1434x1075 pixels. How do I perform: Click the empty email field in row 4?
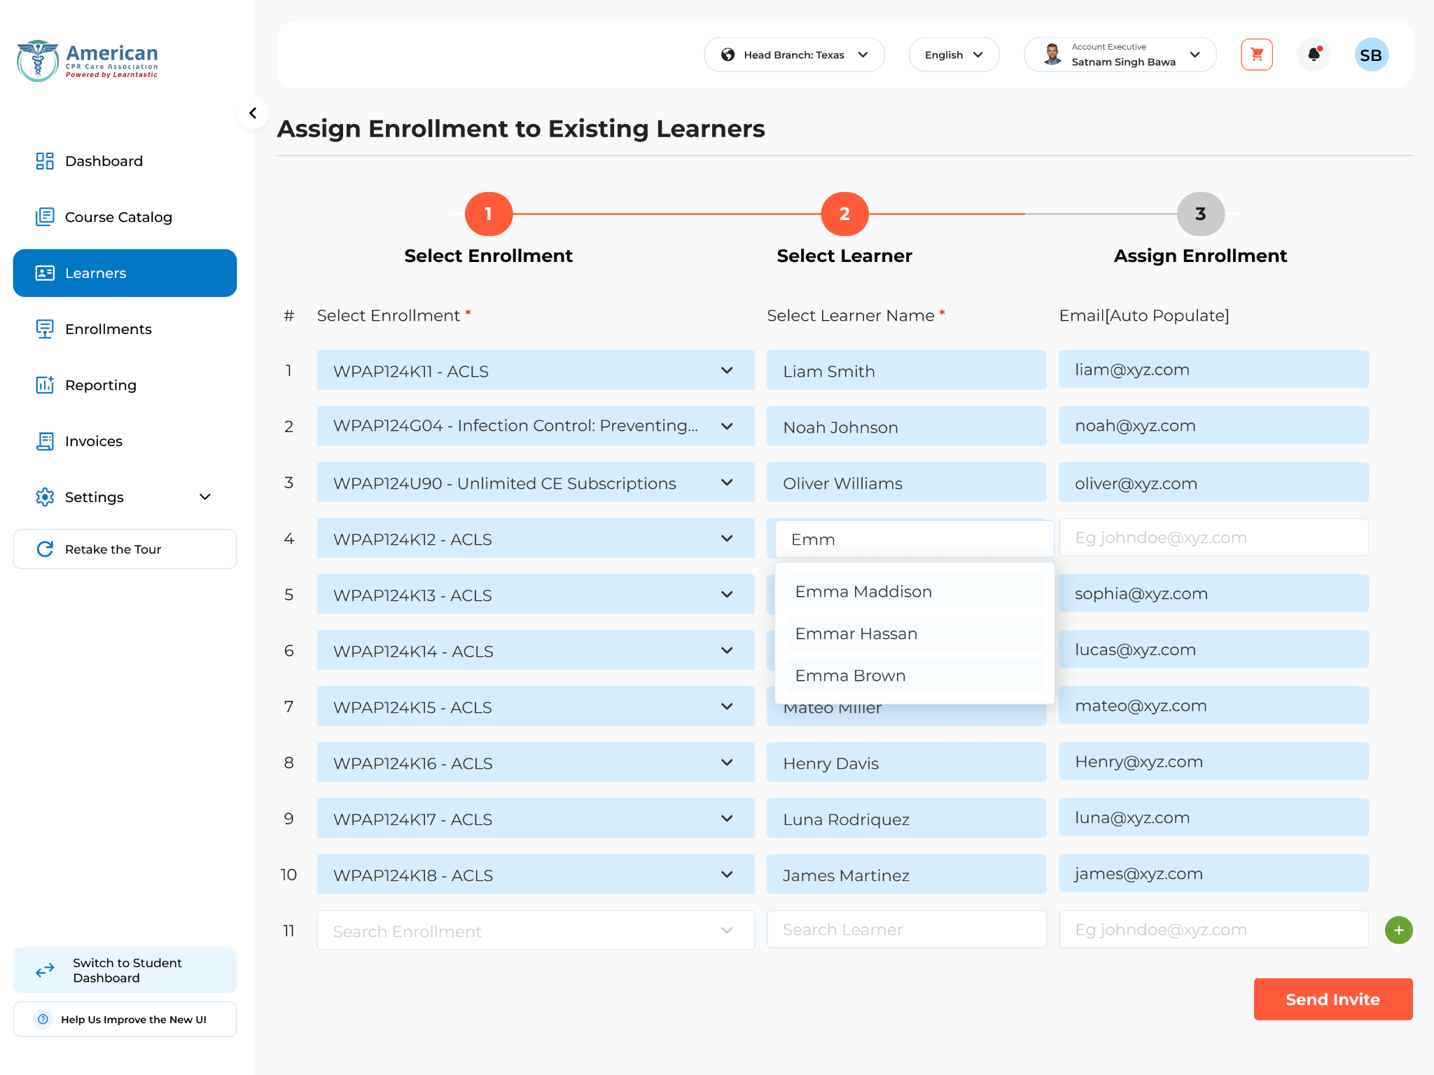click(x=1213, y=538)
